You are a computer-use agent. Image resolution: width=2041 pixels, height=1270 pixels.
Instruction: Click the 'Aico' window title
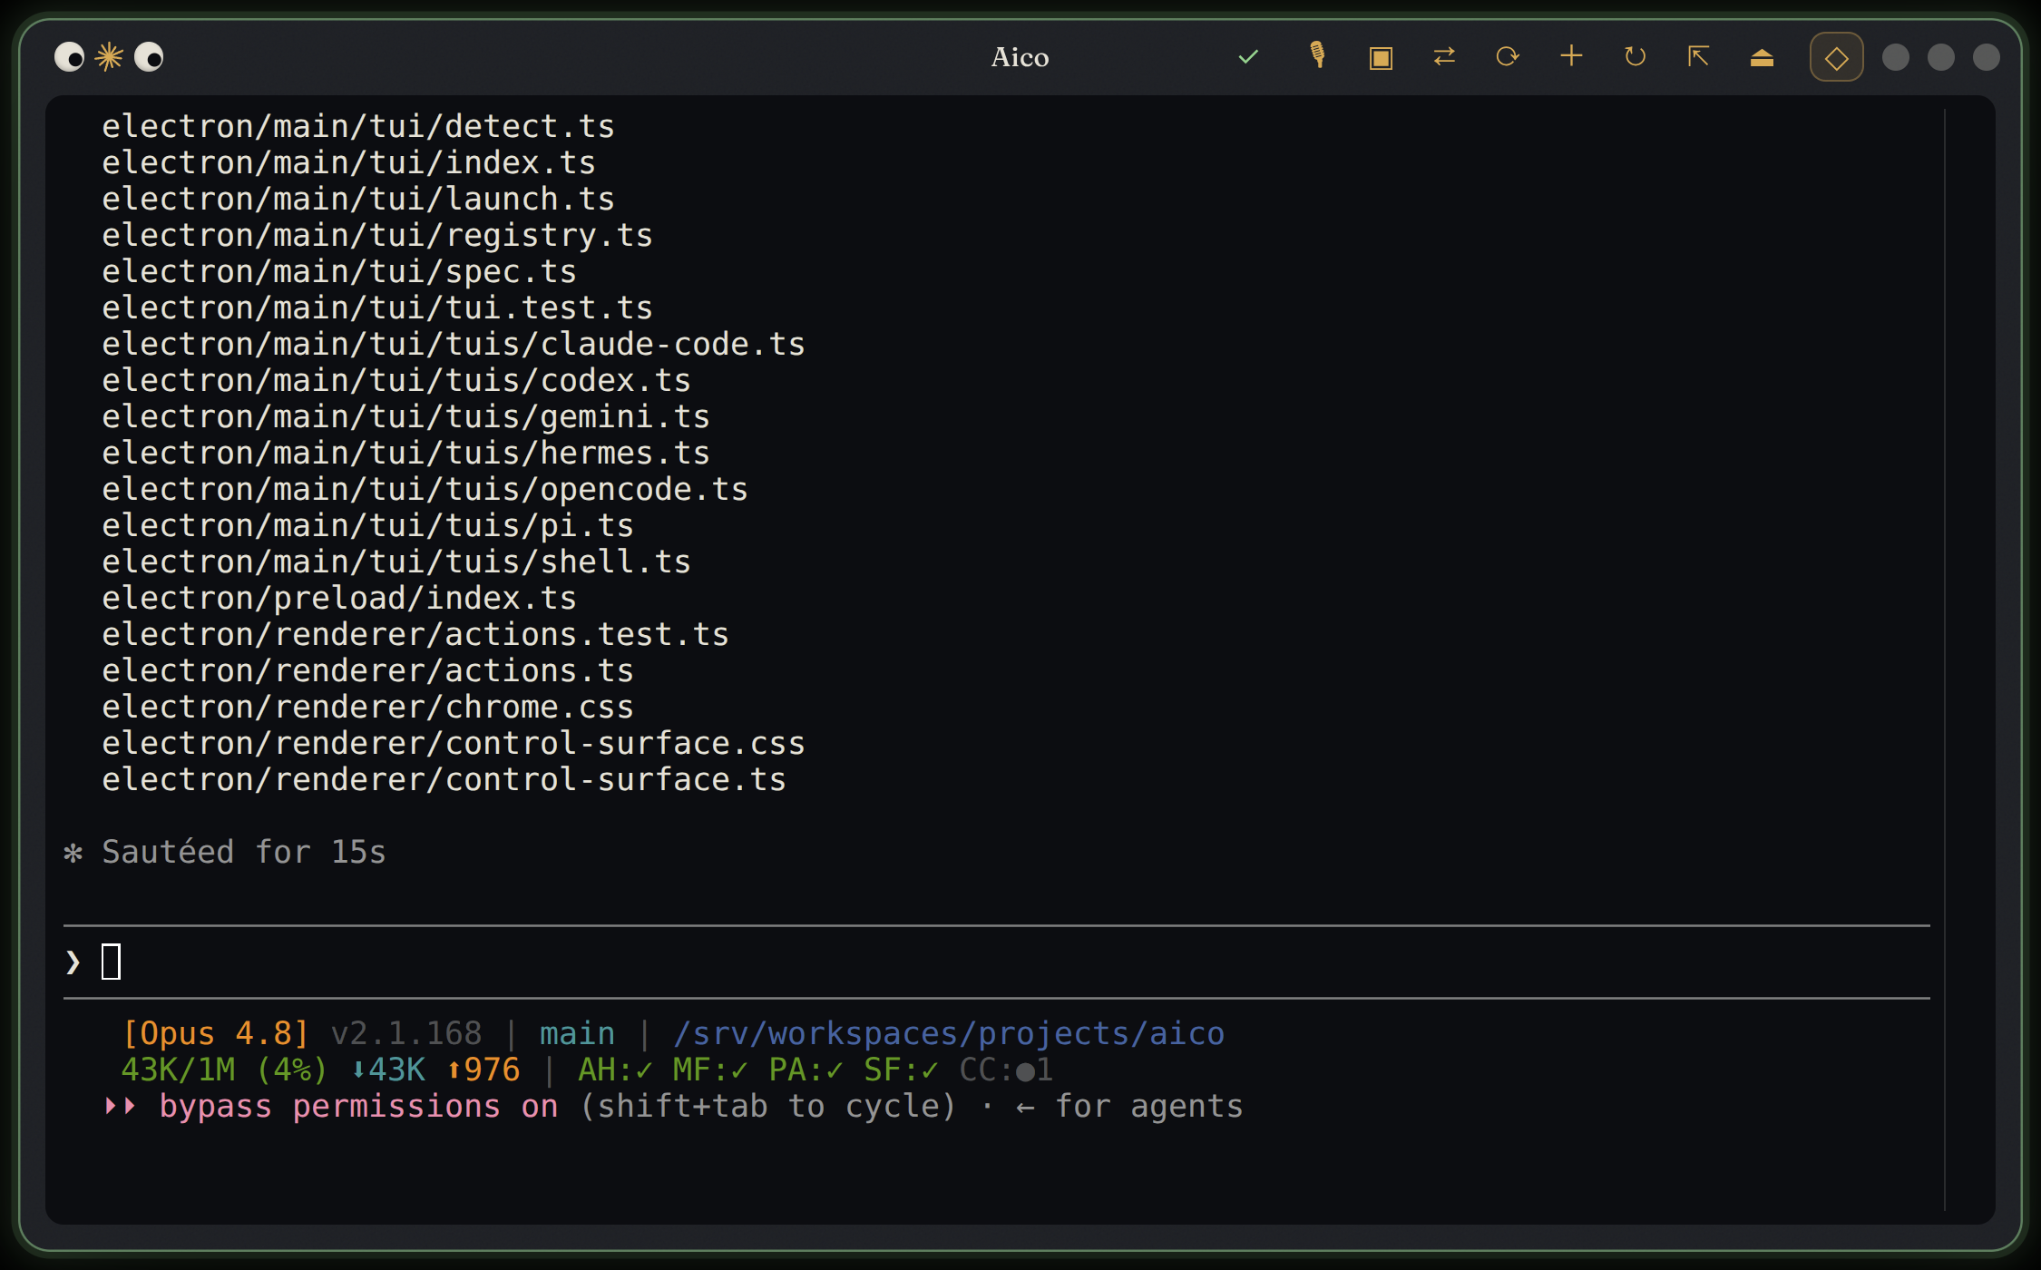tap(1020, 57)
